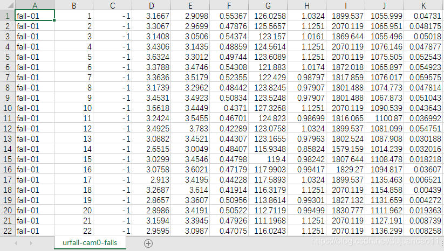Click cell with value 1055.999
This screenshot has height=251, width=444.
(384, 16)
